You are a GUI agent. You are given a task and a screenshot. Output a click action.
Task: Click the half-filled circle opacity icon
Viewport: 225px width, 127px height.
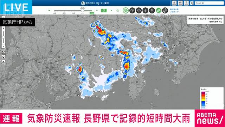click(4, 56)
